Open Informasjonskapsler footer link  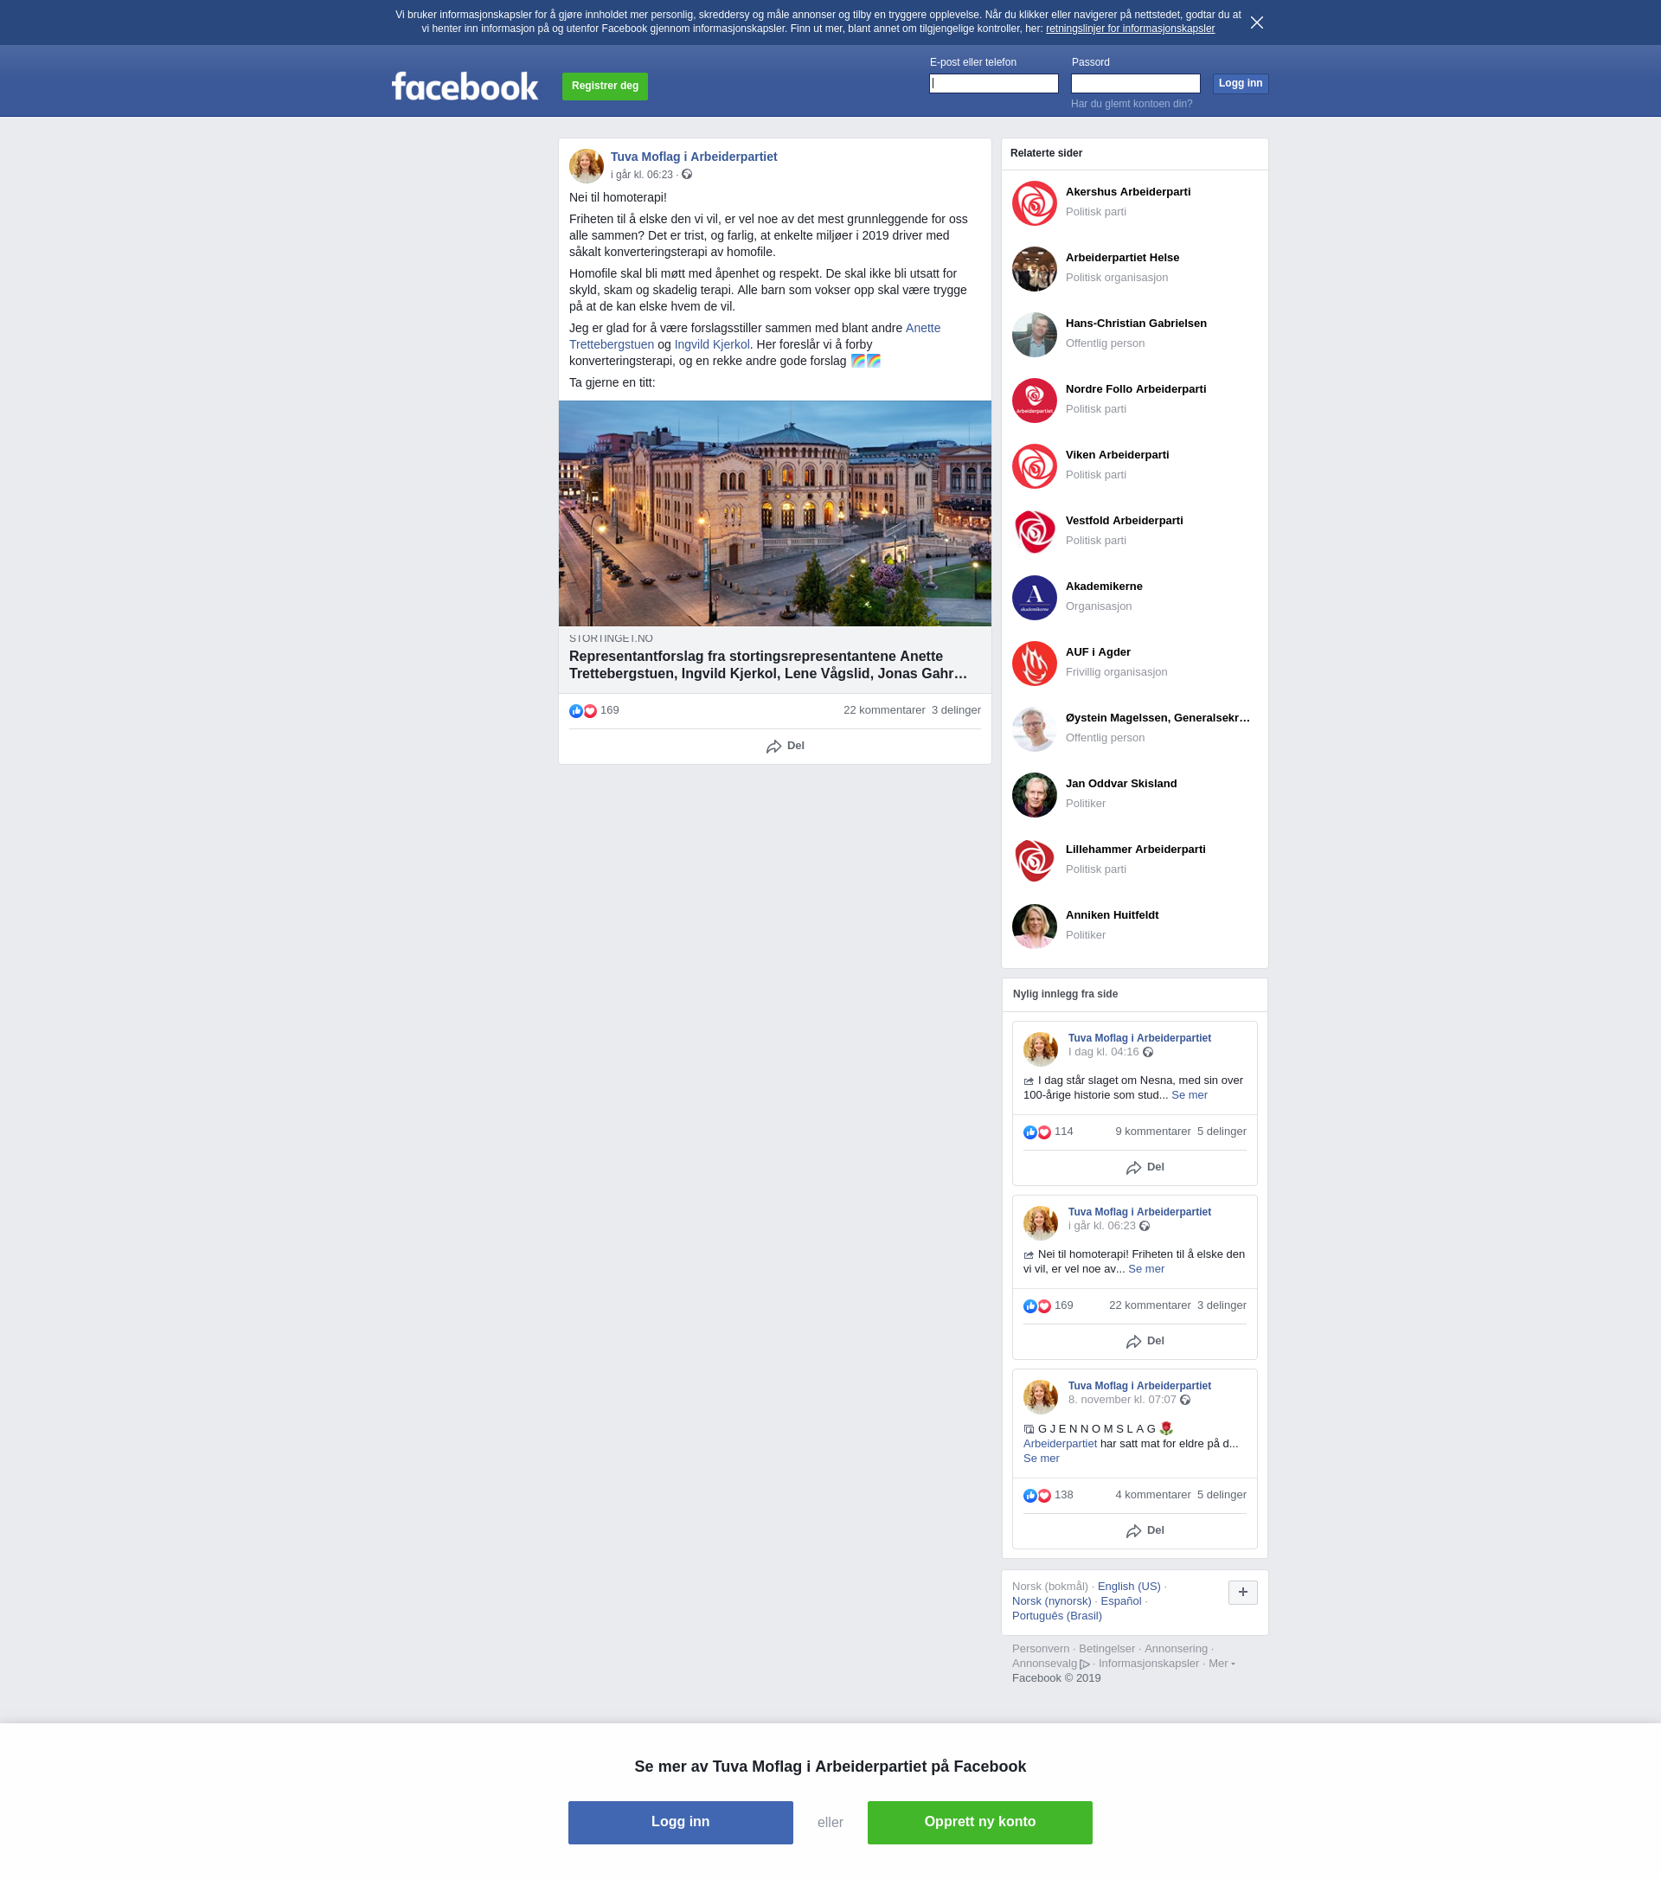click(x=1149, y=1664)
